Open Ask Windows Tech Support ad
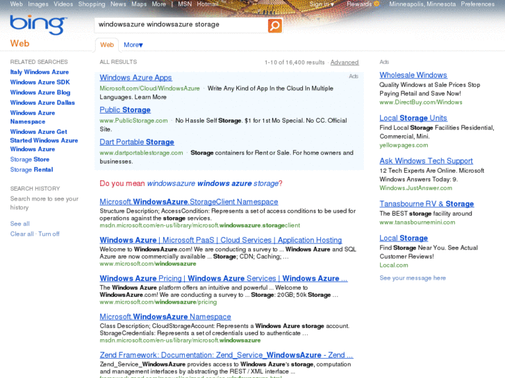 pyautogui.click(x=426, y=160)
